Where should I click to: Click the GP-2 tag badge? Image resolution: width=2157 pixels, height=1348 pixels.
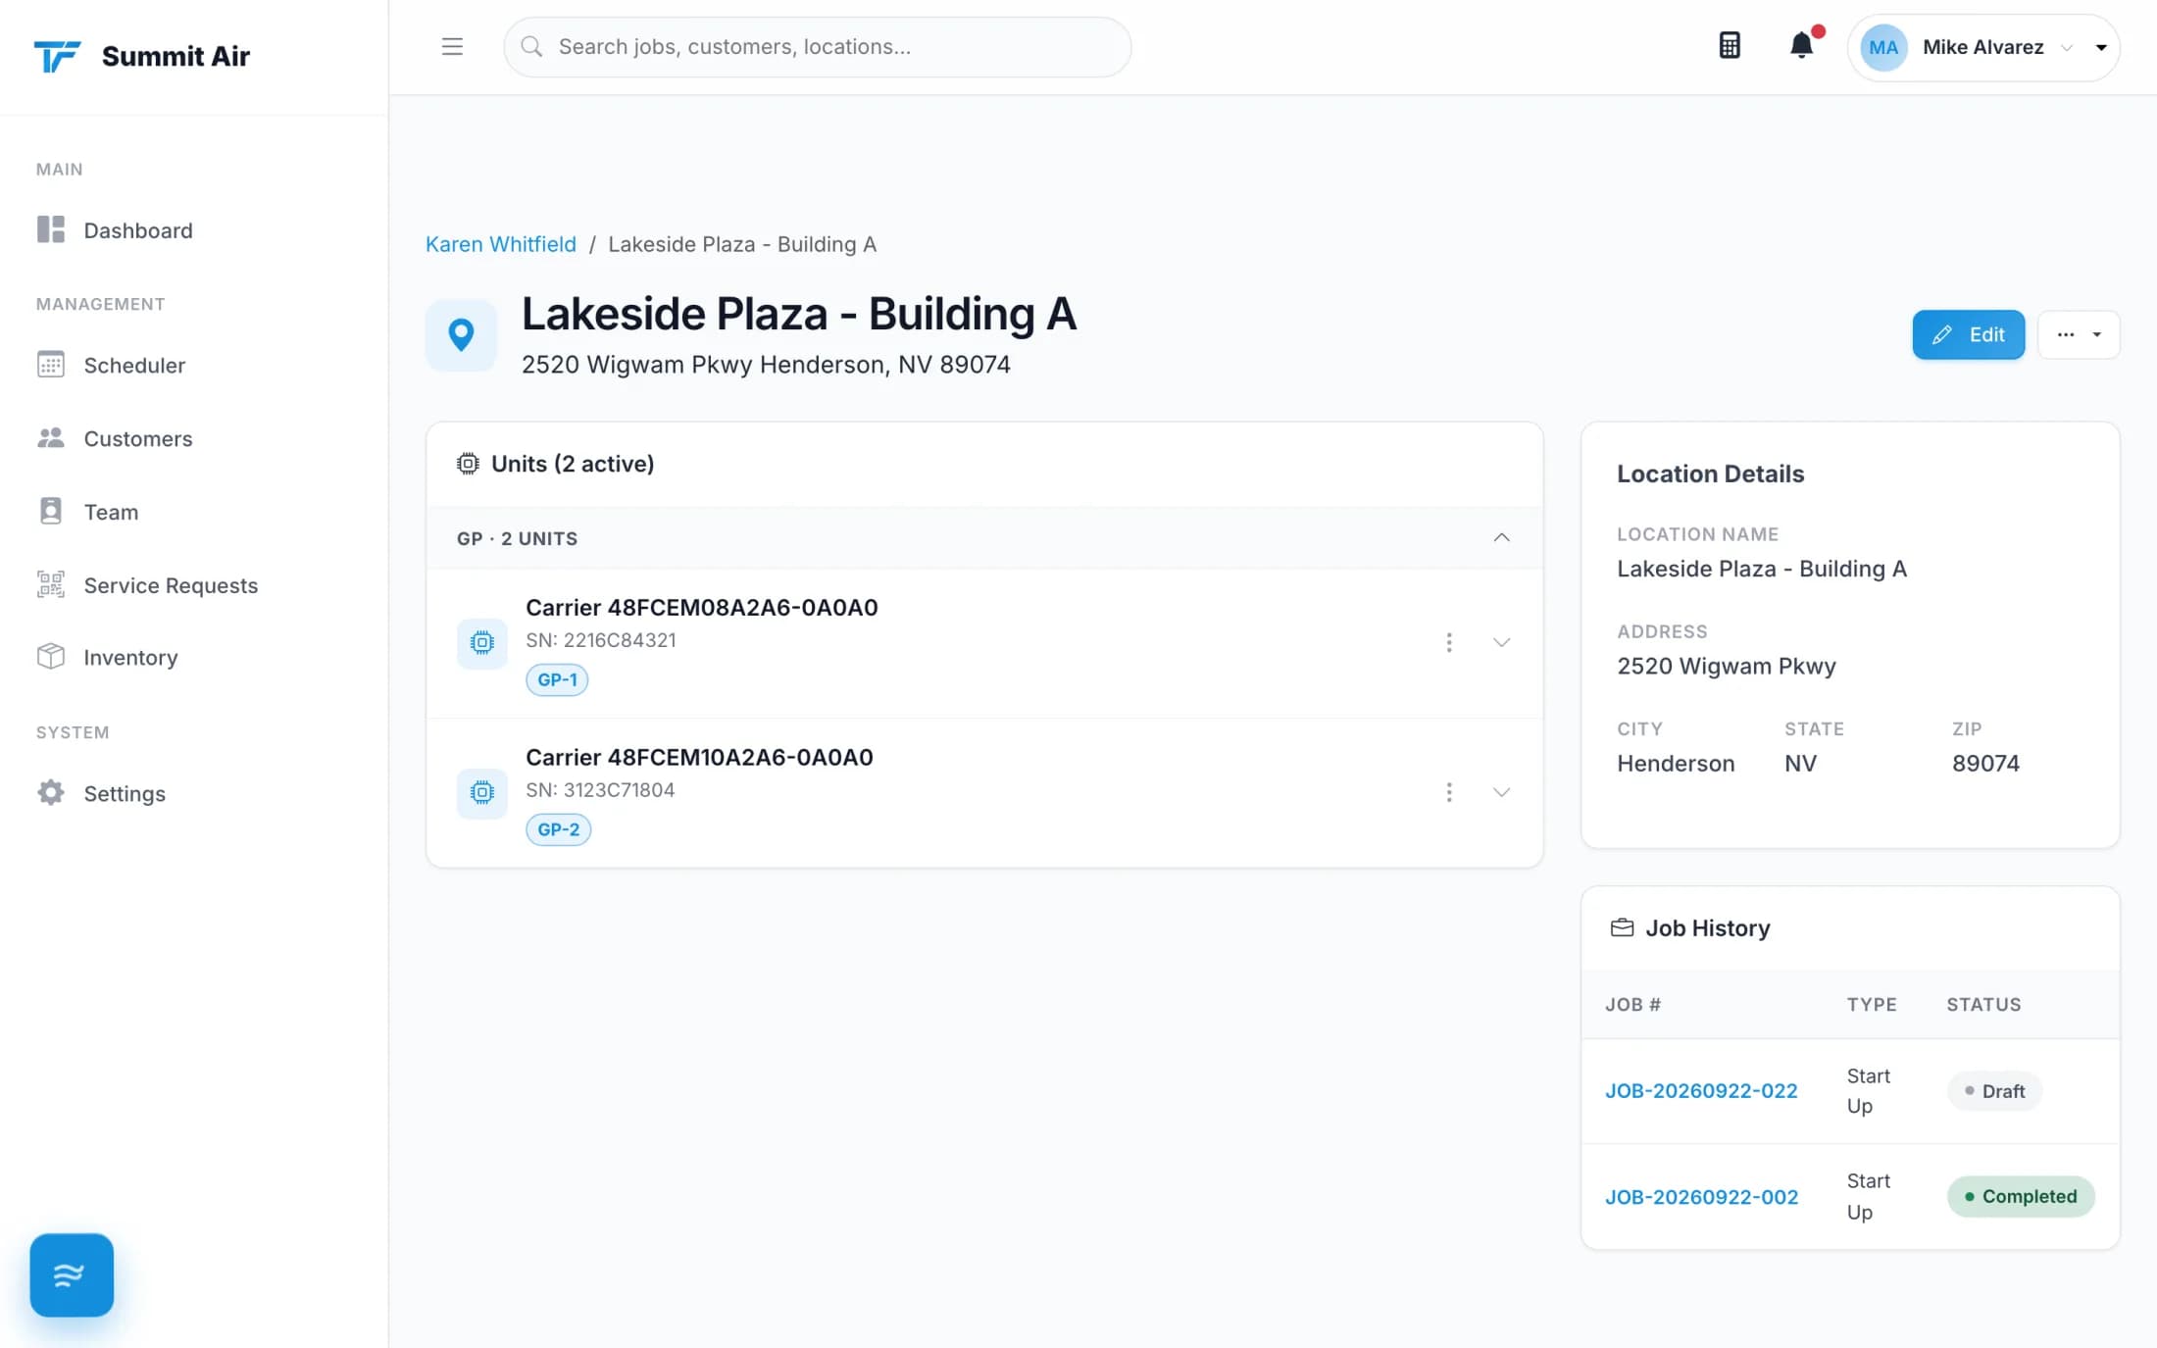(x=558, y=829)
